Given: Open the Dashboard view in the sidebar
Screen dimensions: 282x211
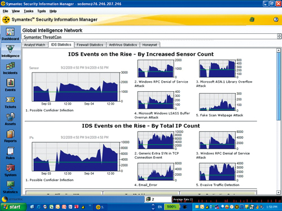Looking at the screenshot, I should pyautogui.click(x=10, y=34).
